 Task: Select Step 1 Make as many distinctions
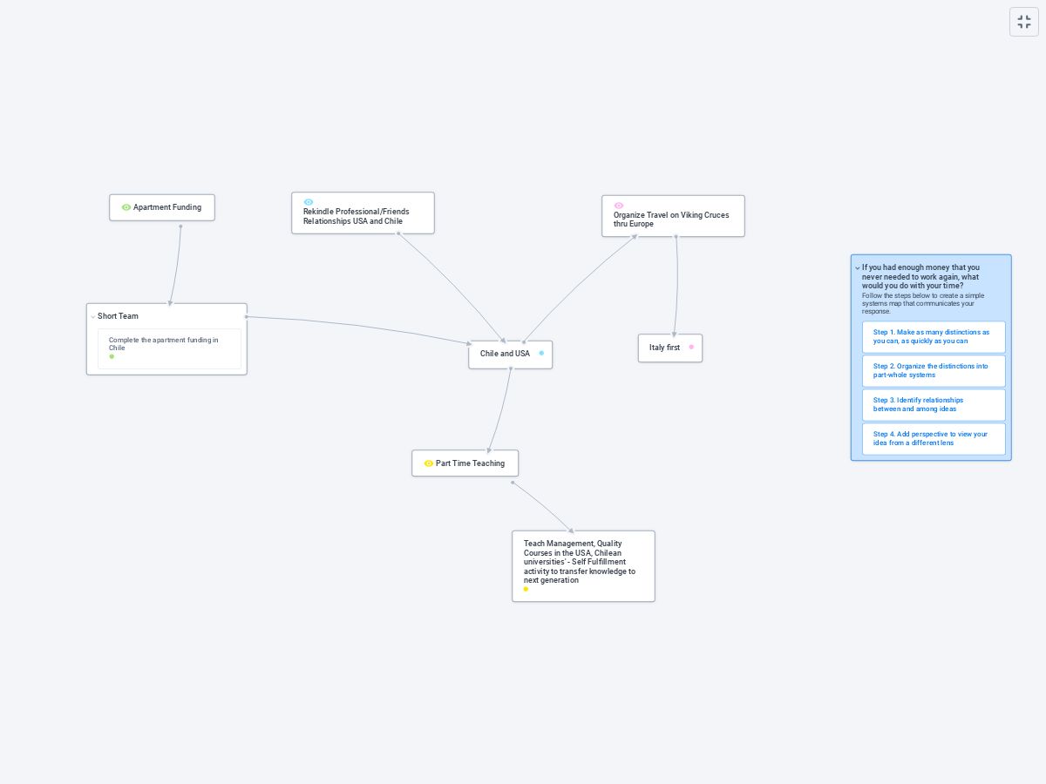point(933,337)
